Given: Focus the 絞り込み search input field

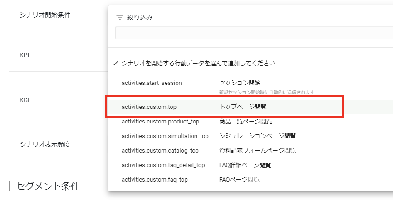Looking at the screenshot, I should point(254,33).
